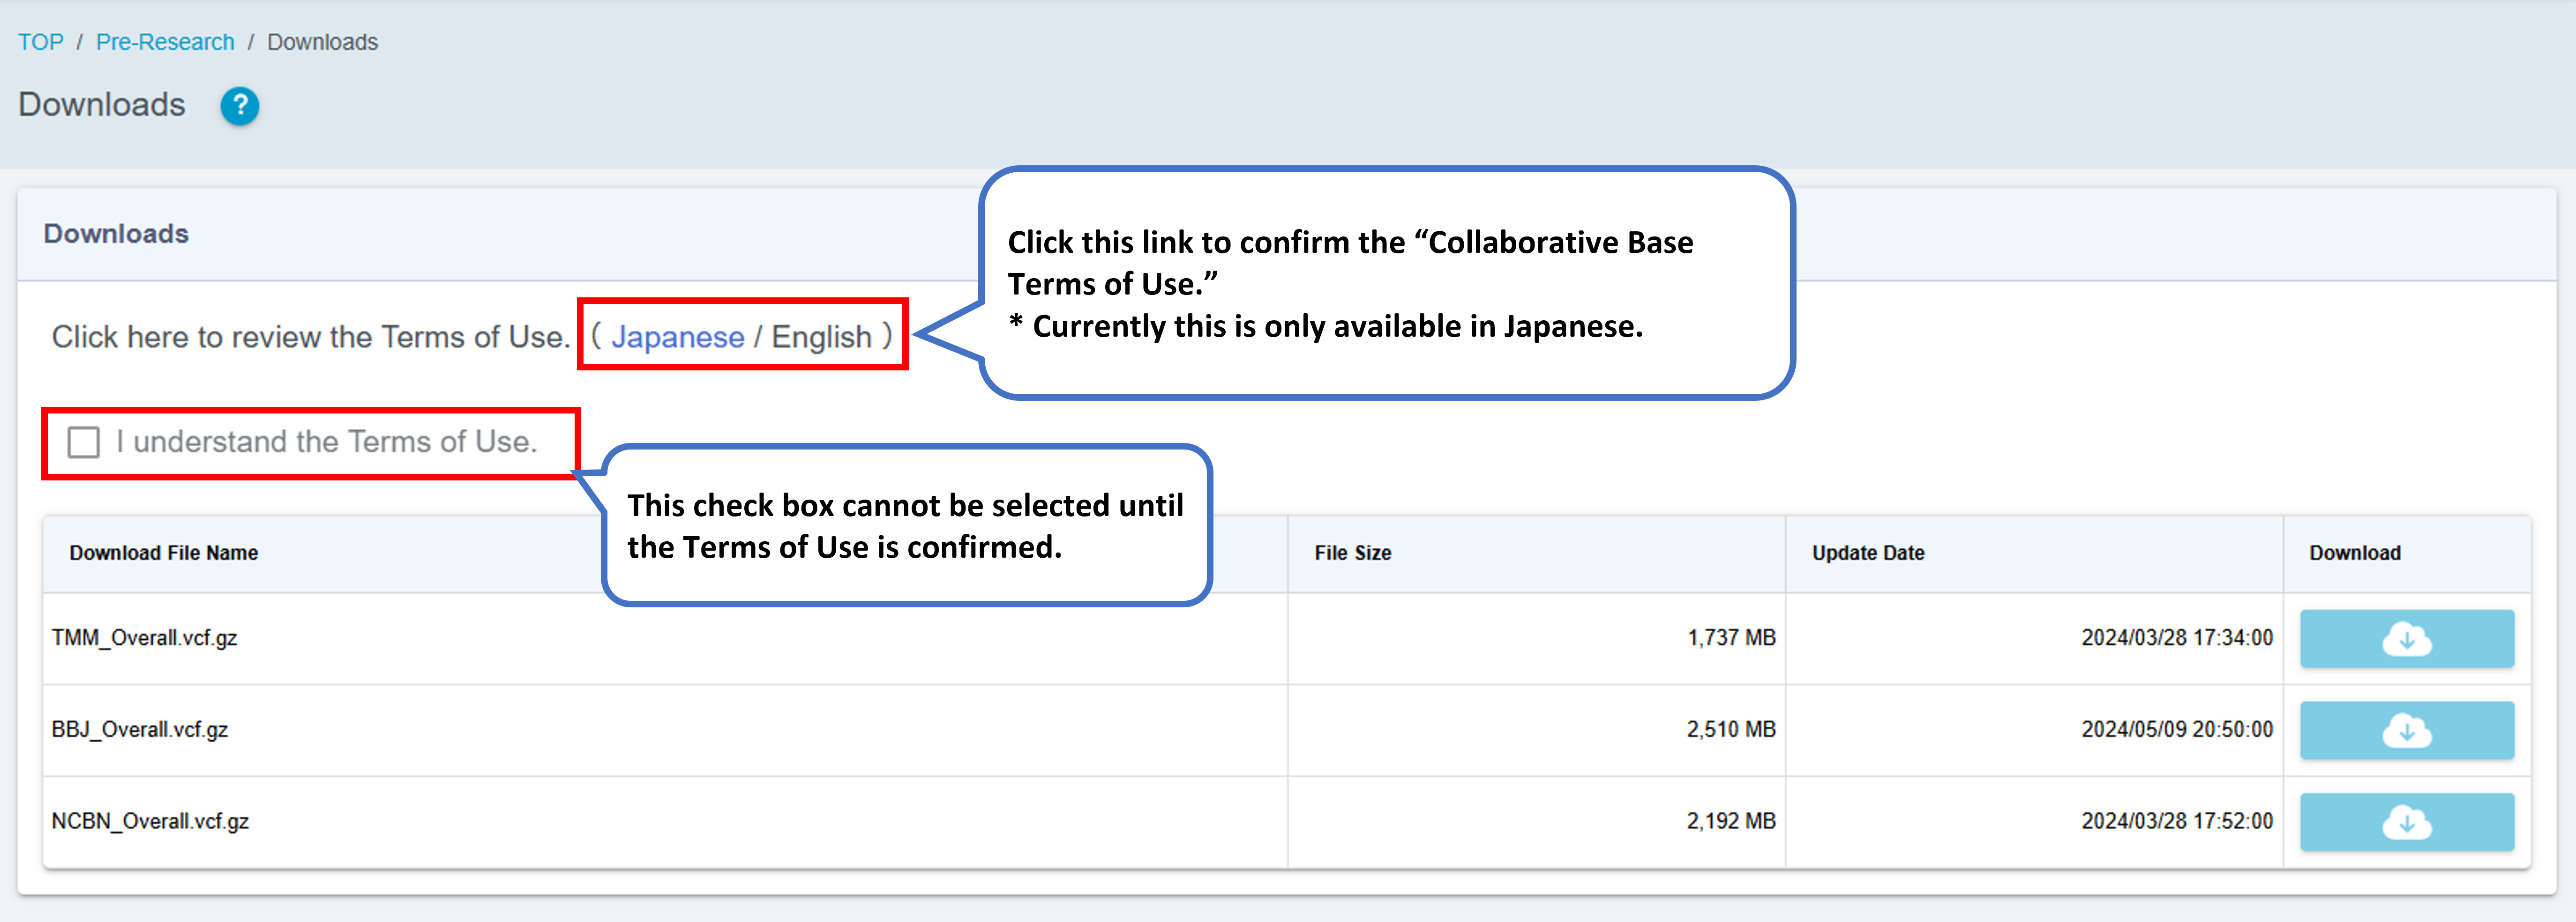Click the Downloads panel heading
Viewport: 2576px width, 922px height.
[116, 233]
